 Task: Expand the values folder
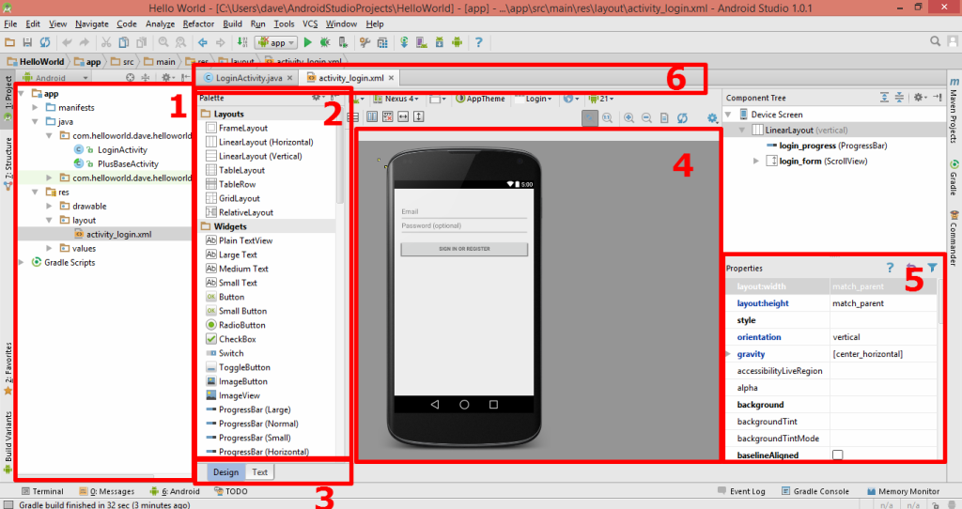pyautogui.click(x=49, y=248)
